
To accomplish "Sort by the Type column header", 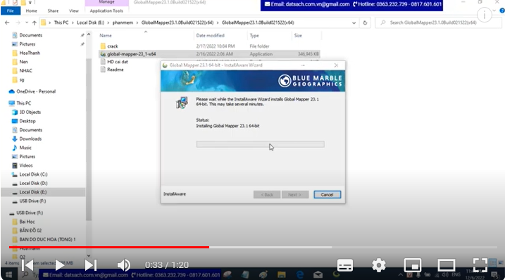I will point(254,36).
